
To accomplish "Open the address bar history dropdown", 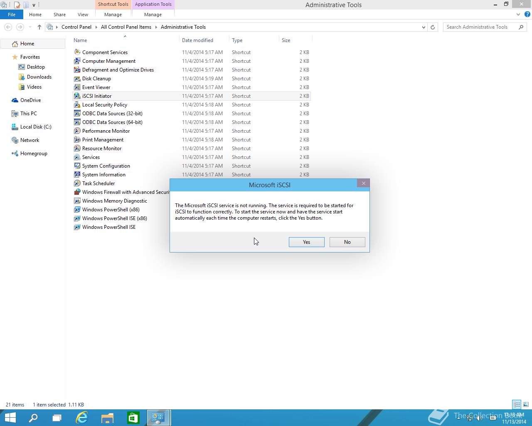I will (424, 27).
